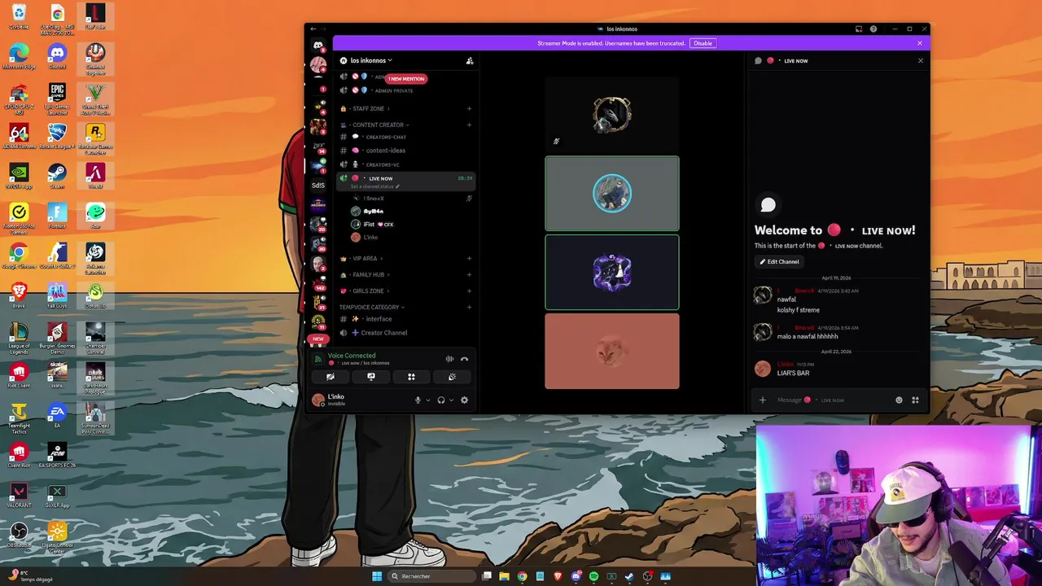Open Discord user settings gear
The height and width of the screenshot is (586, 1042).
click(x=464, y=400)
